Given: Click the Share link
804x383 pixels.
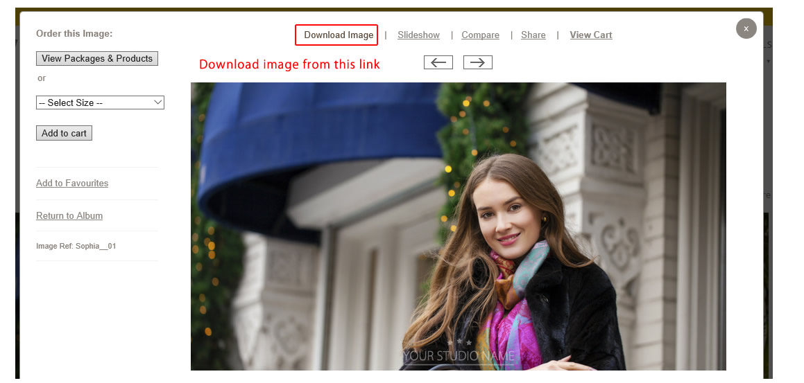Looking at the screenshot, I should pyautogui.click(x=533, y=35).
